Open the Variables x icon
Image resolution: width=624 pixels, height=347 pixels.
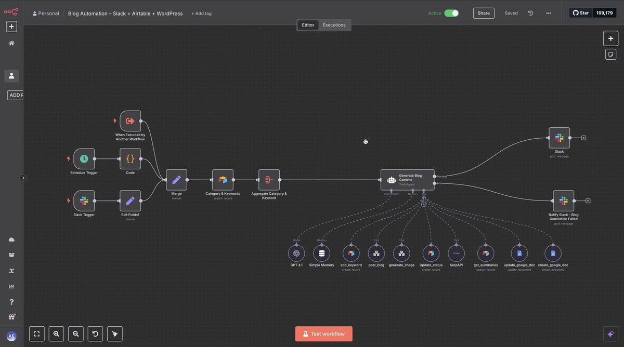click(11, 271)
